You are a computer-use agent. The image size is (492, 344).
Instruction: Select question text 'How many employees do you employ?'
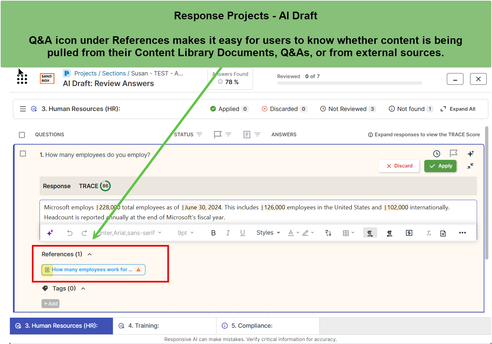click(x=98, y=155)
